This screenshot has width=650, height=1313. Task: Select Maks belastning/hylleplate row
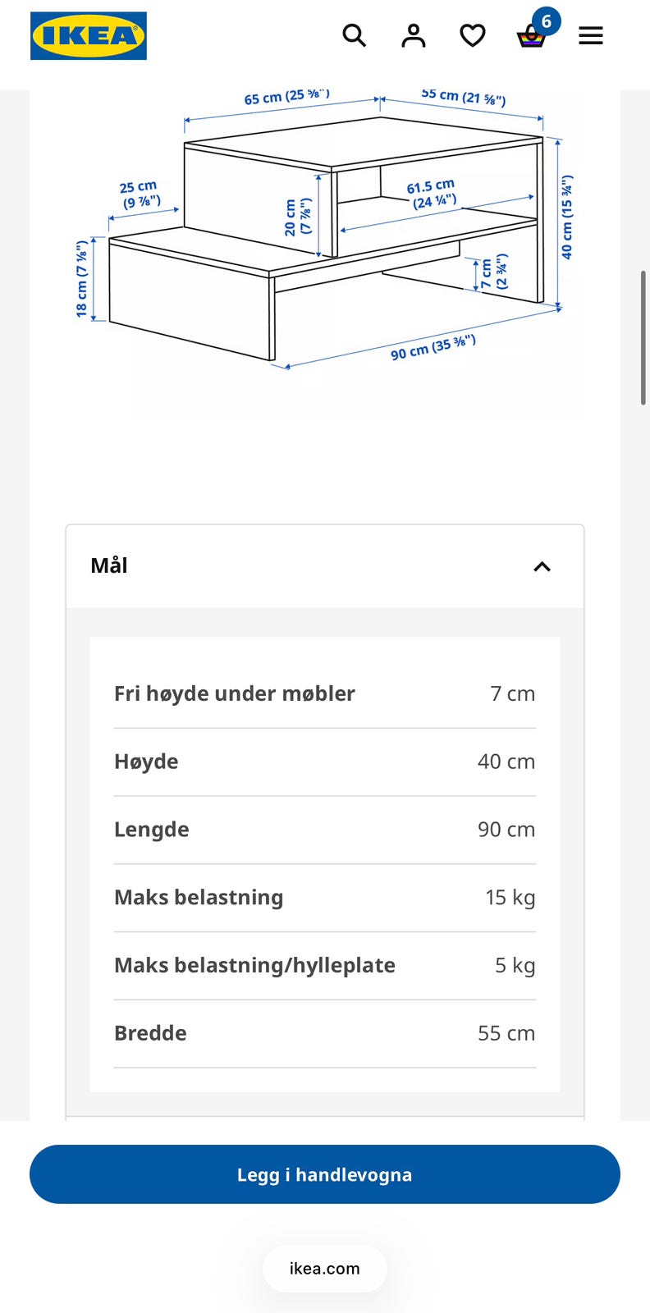point(325,965)
